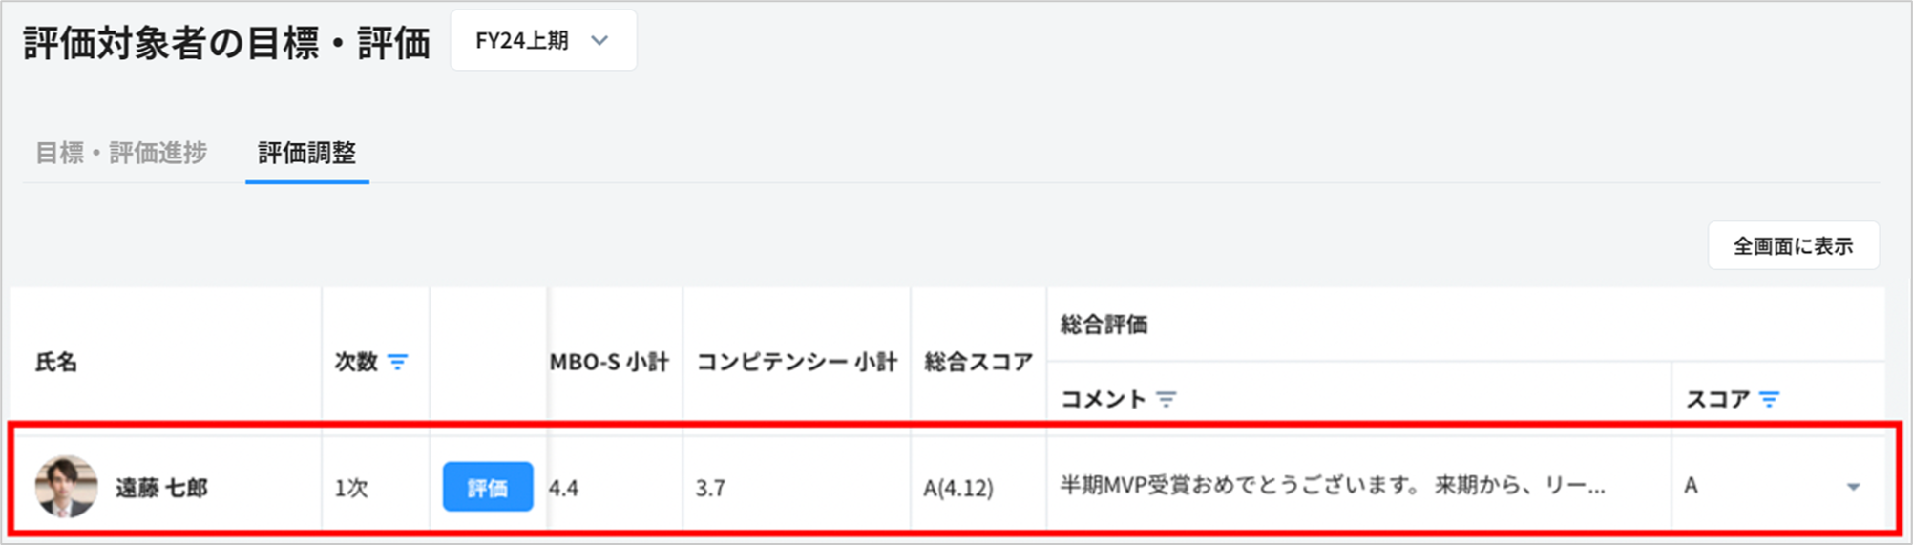Click the 4.4 MBO-S subtotal cell
1913x545 pixels.
point(564,488)
